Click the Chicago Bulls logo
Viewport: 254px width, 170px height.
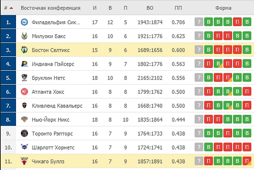pyautogui.click(x=24, y=161)
